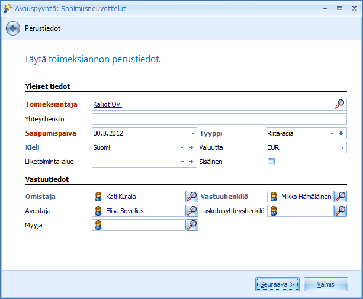Minimize the Avauspyyntö window
This screenshot has height=299, width=363.
tap(325, 8)
